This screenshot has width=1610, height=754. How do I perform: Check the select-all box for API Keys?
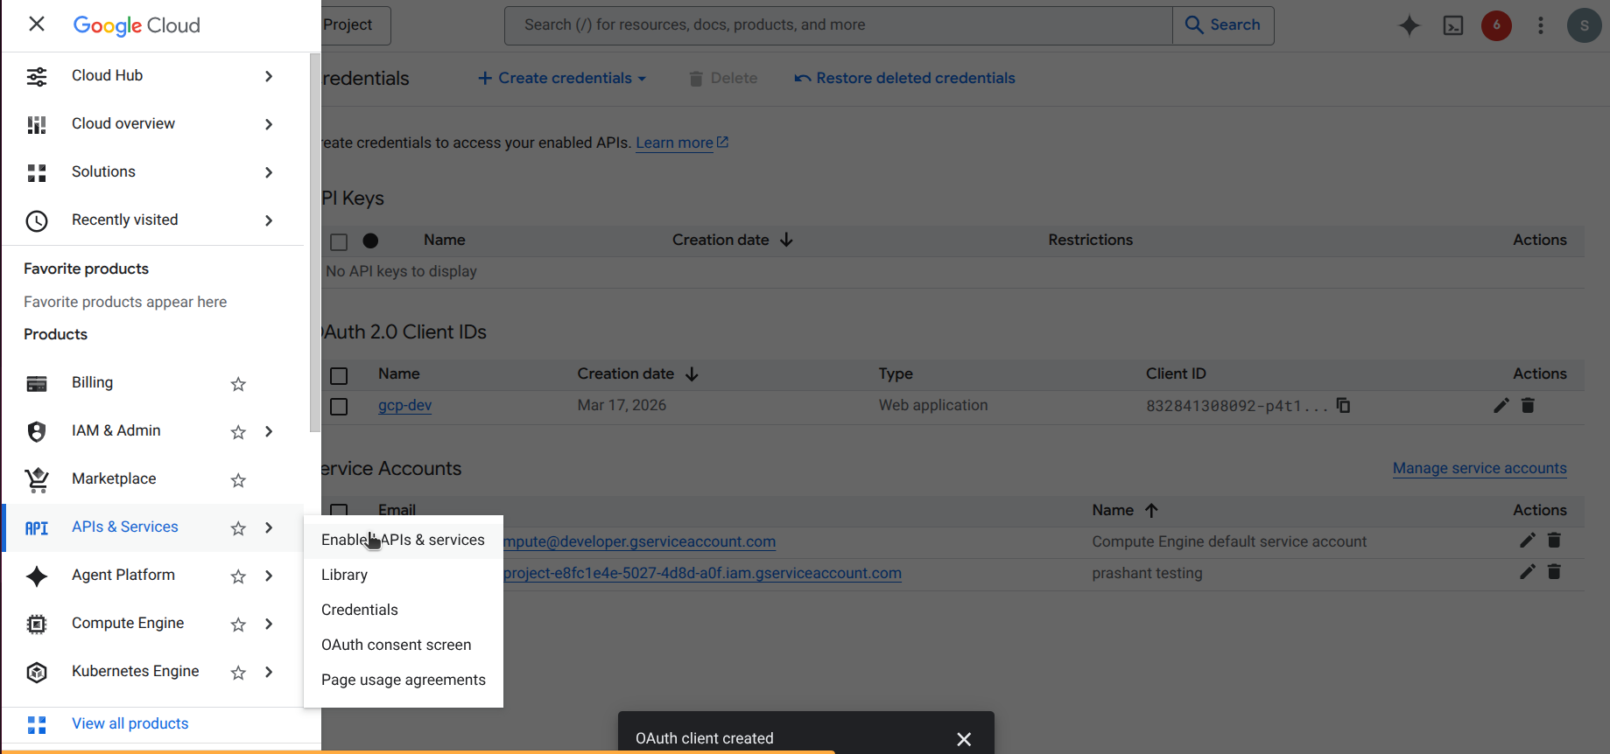click(339, 241)
